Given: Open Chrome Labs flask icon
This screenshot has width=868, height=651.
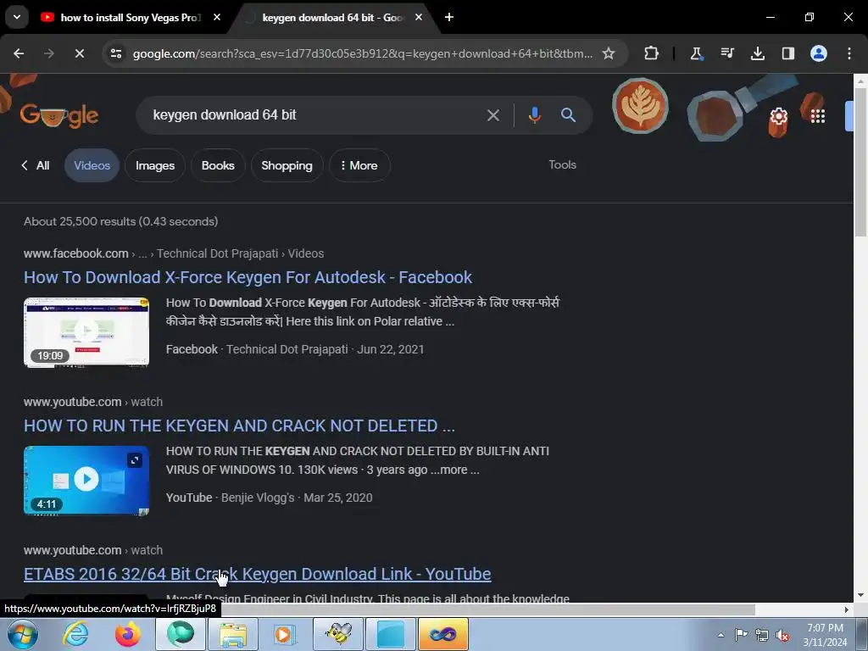Looking at the screenshot, I should (697, 53).
